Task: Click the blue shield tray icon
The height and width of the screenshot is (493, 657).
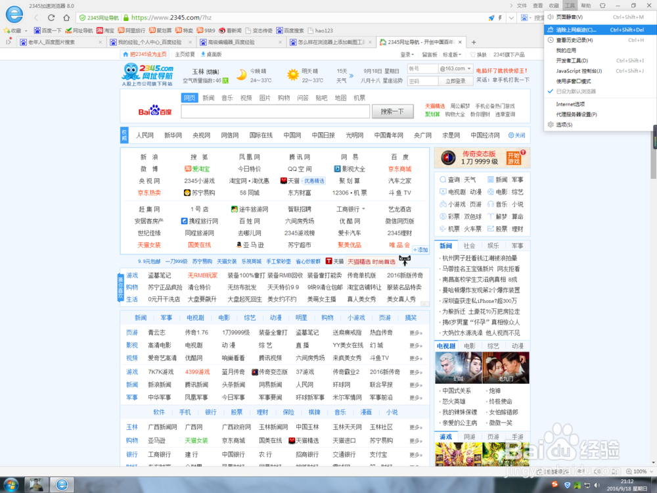Action: coord(568,485)
